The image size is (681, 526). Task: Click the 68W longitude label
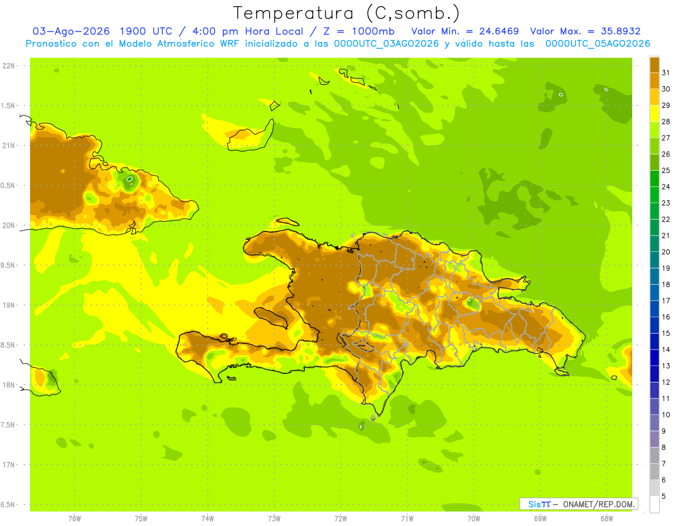[x=607, y=518]
